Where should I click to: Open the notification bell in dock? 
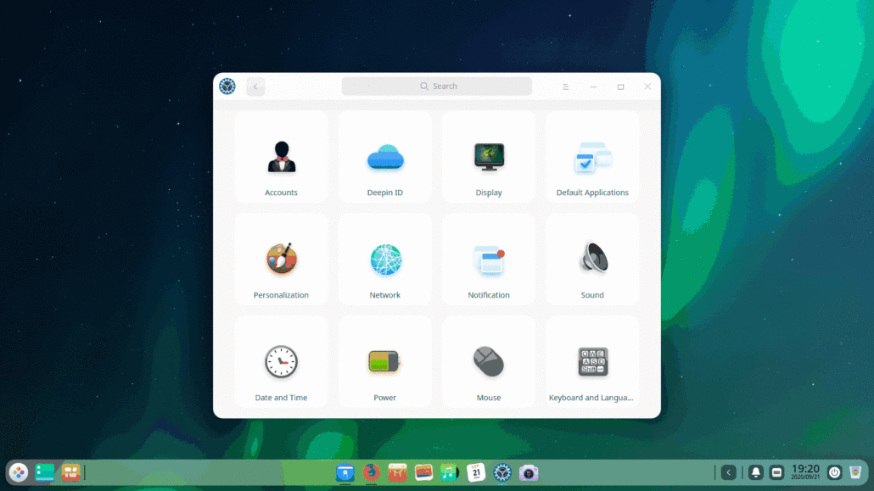point(755,472)
